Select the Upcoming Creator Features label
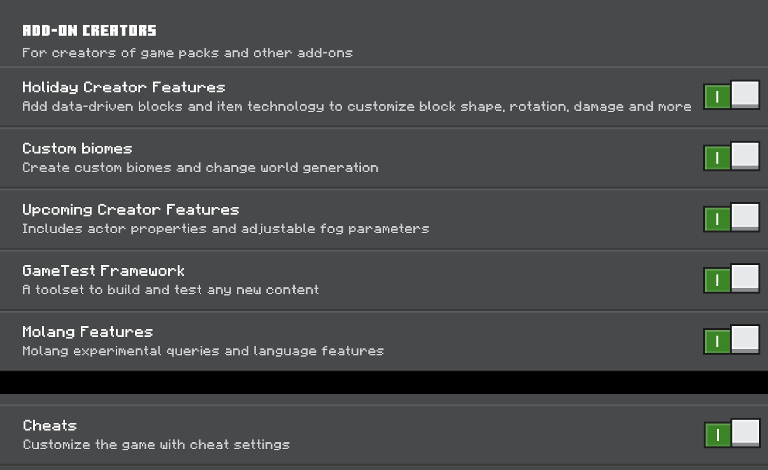Image resolution: width=768 pixels, height=470 pixels. [131, 210]
